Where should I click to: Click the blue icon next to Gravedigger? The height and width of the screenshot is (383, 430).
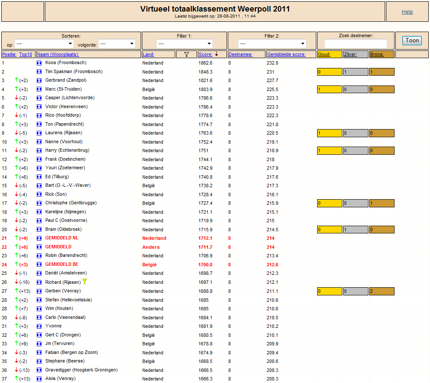39,370
